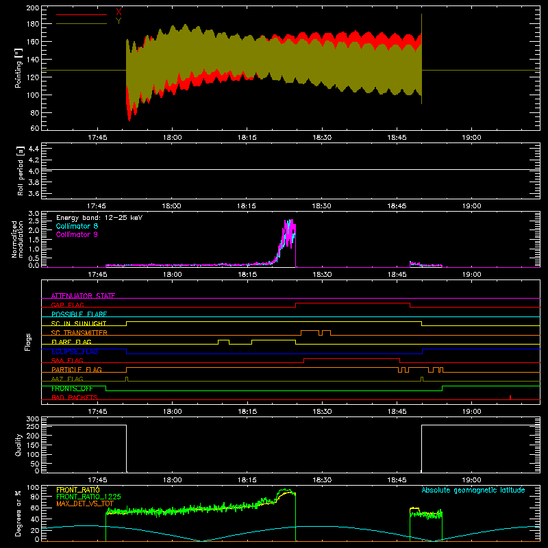Click the cyan "Collimator 8" label
Screen dimensions: 548x548
pos(77,226)
